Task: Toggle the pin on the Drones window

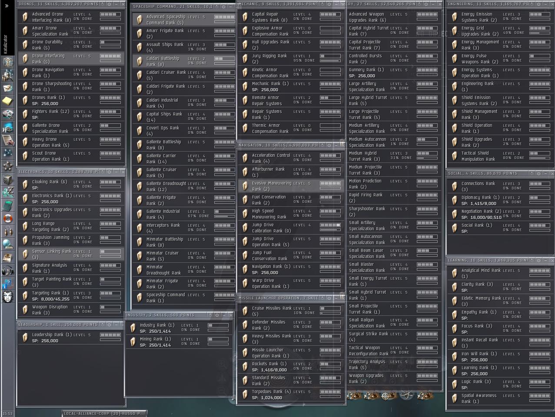Action: click(102, 4)
